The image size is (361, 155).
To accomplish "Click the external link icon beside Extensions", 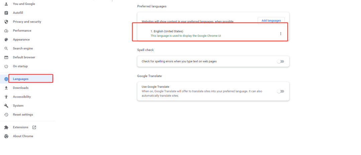I will (34, 127).
